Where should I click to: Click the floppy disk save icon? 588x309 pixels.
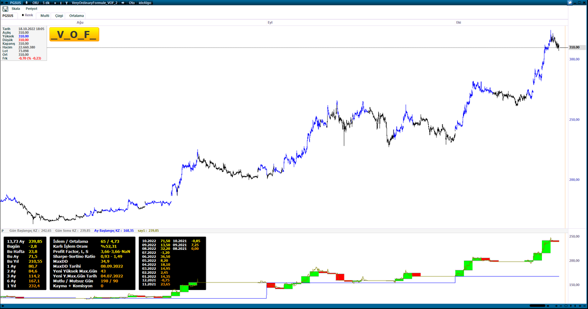click(5, 9)
